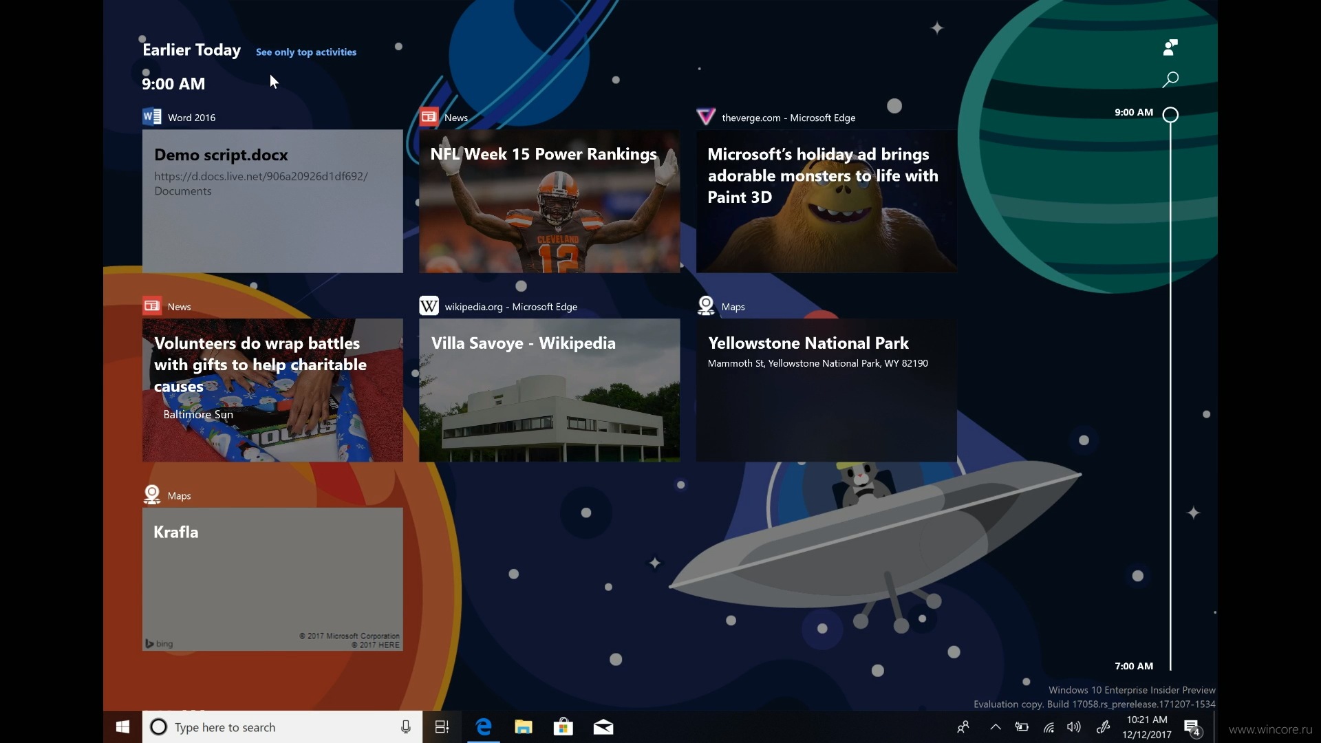Open the NFL Week 15 Power Rankings card

(550, 201)
